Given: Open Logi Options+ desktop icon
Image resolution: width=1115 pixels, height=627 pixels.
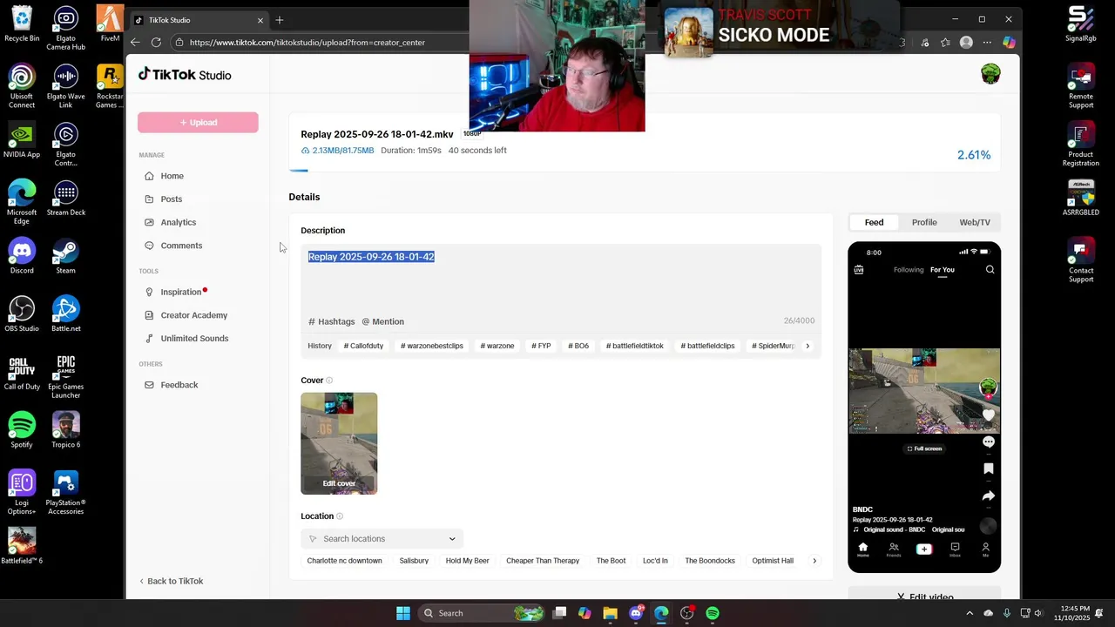Looking at the screenshot, I should (22, 493).
